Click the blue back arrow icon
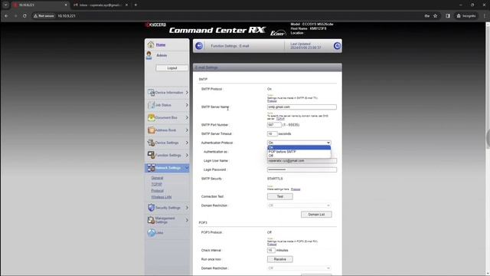Screen dimensions: 490x276 pos(199,46)
